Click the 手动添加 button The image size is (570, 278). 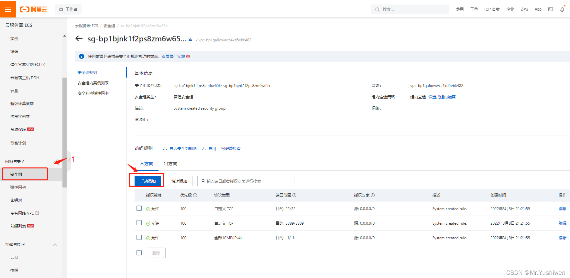[148, 181]
